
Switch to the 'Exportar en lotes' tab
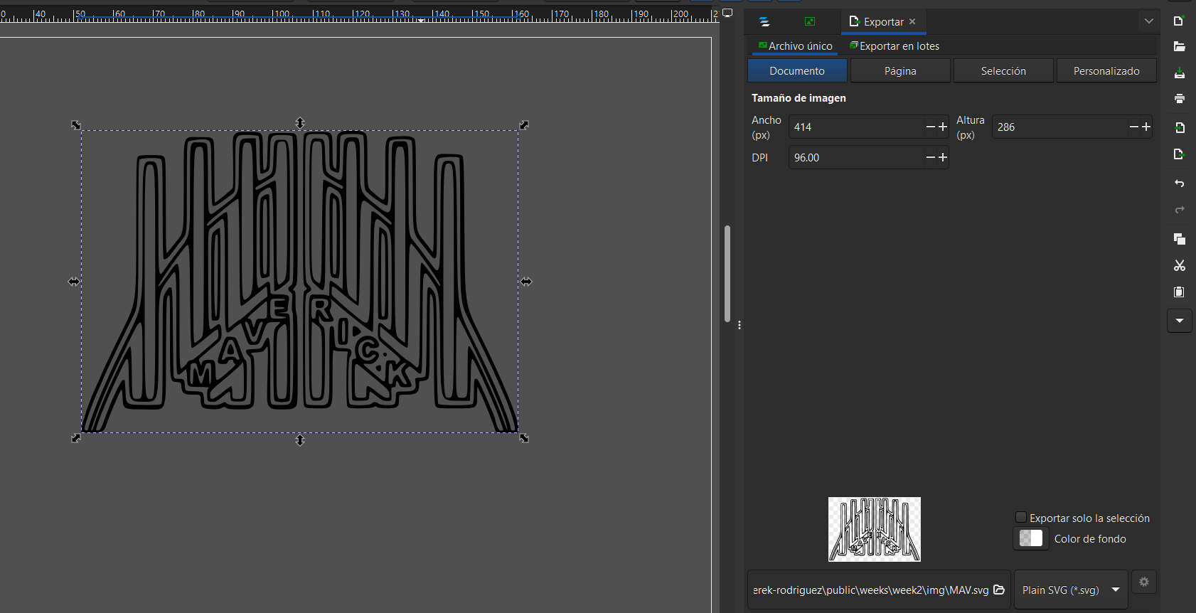pos(895,46)
